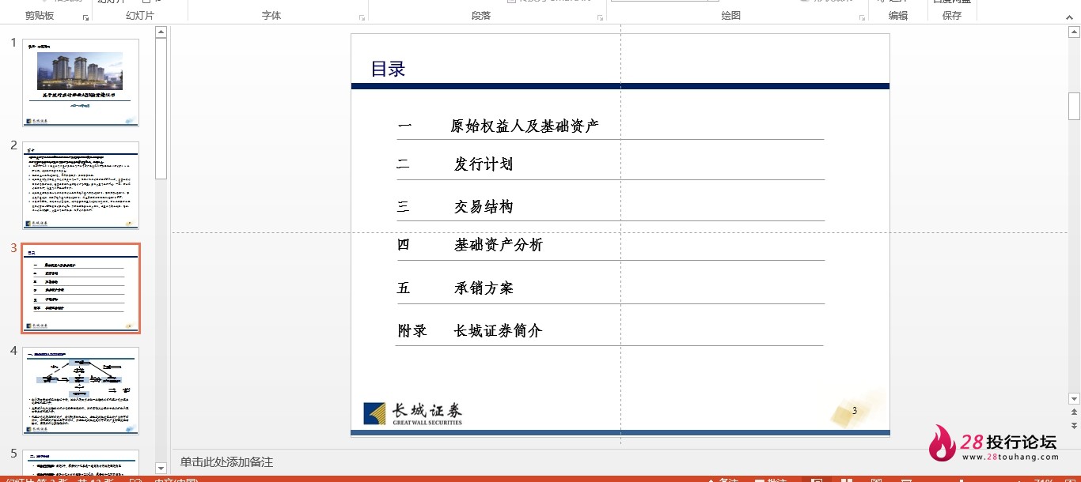Click text 发行计划
1081x482 pixels.
pyautogui.click(x=484, y=164)
